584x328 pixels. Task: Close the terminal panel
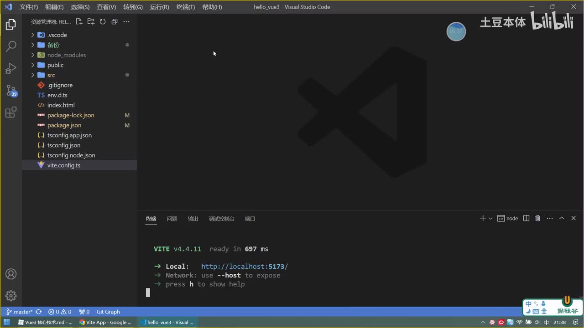pyautogui.click(x=574, y=218)
